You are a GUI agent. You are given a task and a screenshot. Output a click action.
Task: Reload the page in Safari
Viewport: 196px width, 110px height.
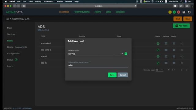click(135, 6)
